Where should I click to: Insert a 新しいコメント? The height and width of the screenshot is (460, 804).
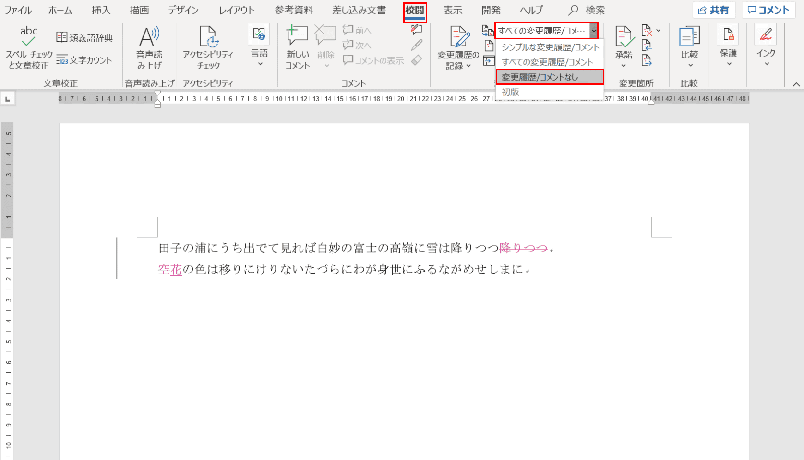pos(298,48)
